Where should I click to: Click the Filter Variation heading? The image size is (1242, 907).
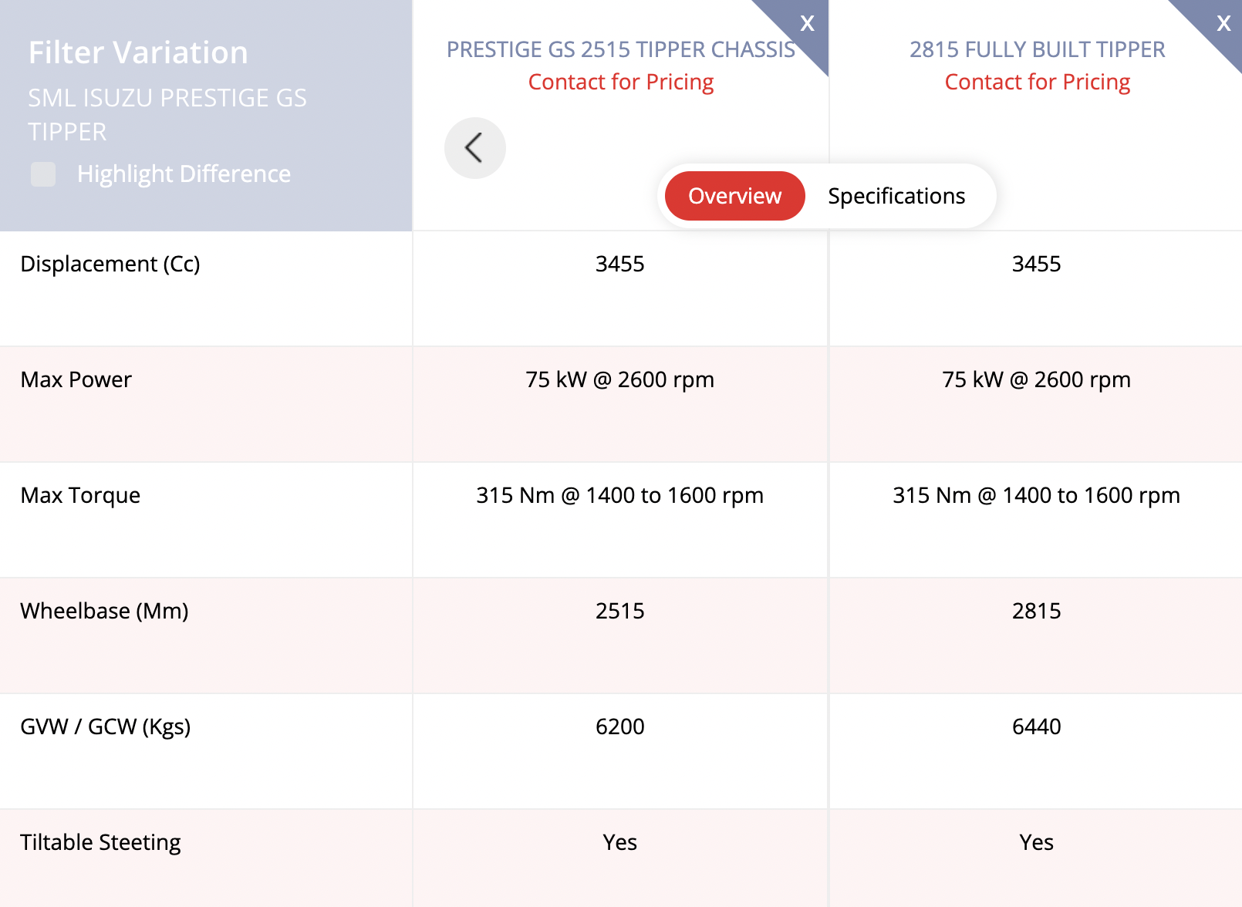(138, 52)
